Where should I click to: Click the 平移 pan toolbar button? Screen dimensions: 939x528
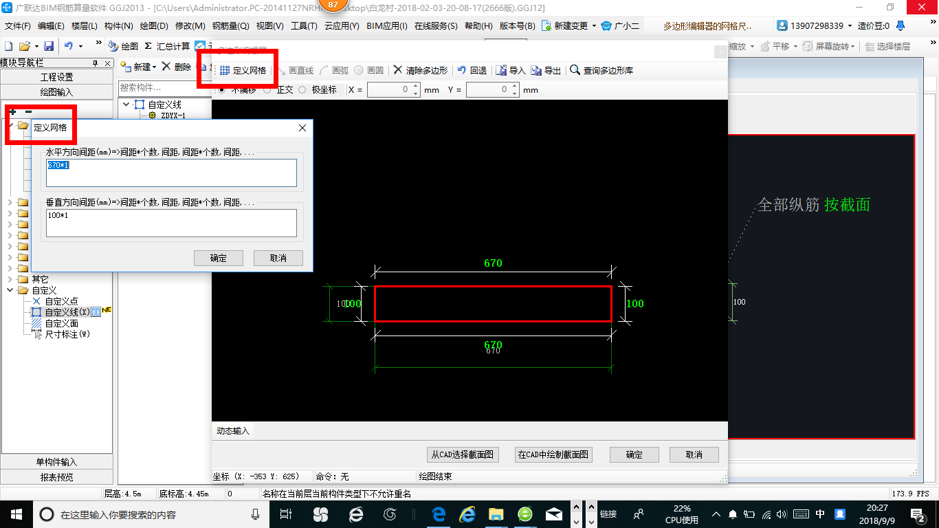[775, 46]
